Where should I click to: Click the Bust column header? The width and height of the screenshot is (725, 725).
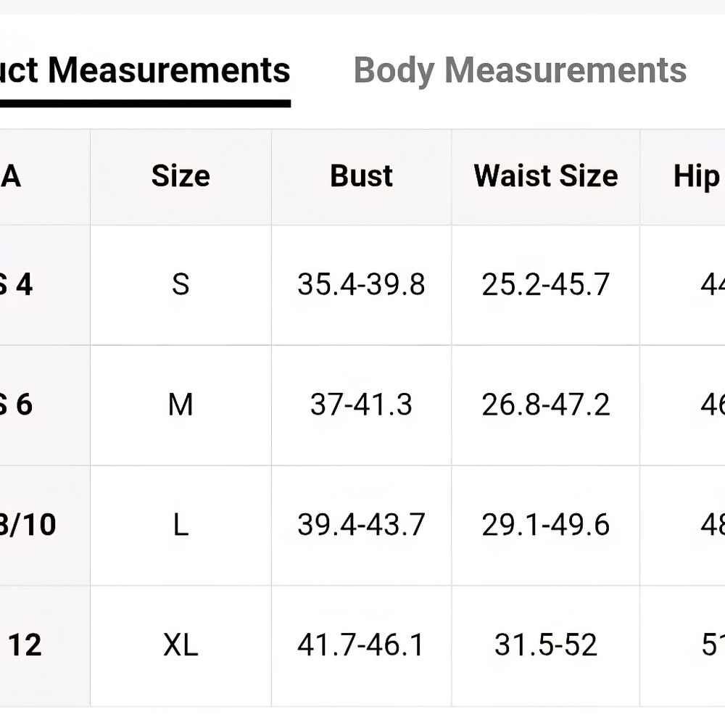tap(361, 176)
